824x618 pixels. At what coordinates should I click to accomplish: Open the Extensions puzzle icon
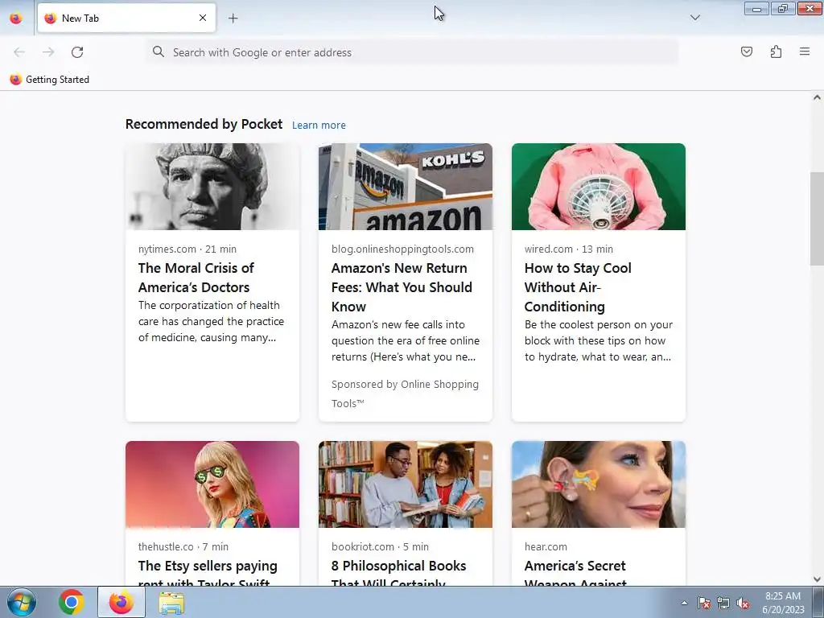pyautogui.click(x=776, y=51)
